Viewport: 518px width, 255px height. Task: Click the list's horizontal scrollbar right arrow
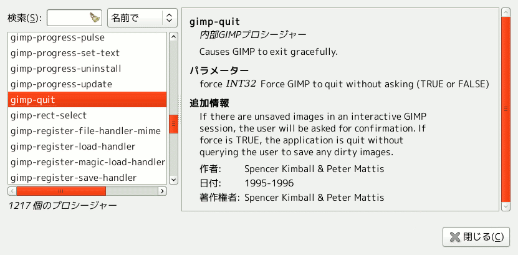click(x=162, y=191)
